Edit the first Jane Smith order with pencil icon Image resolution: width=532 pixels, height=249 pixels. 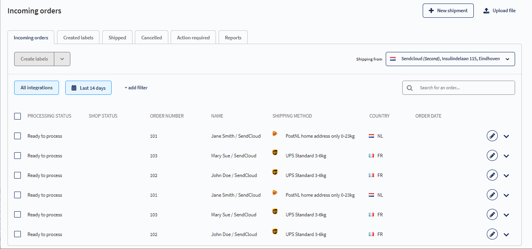point(492,136)
